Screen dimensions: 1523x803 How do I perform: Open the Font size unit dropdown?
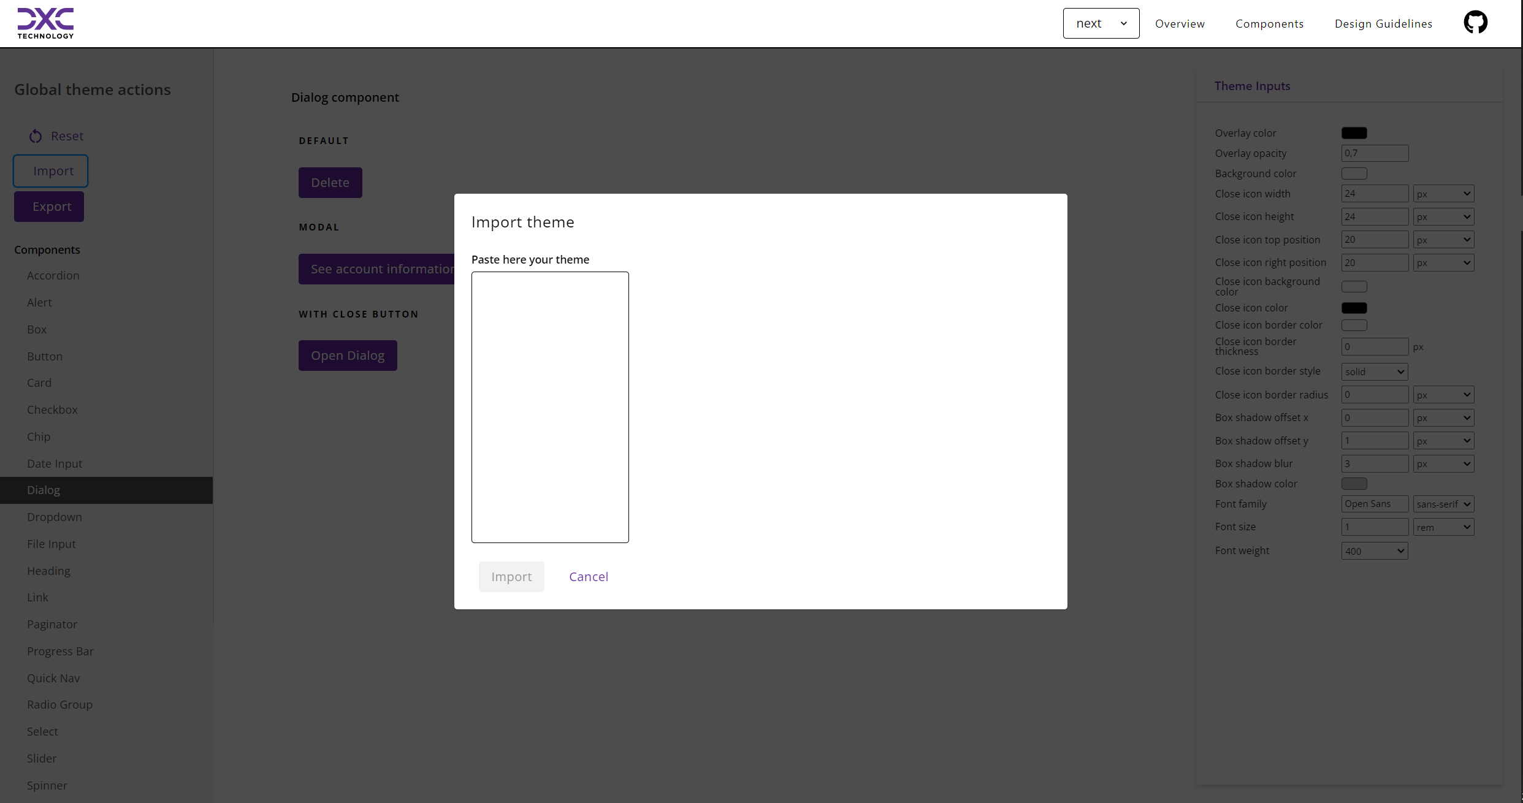click(1443, 527)
